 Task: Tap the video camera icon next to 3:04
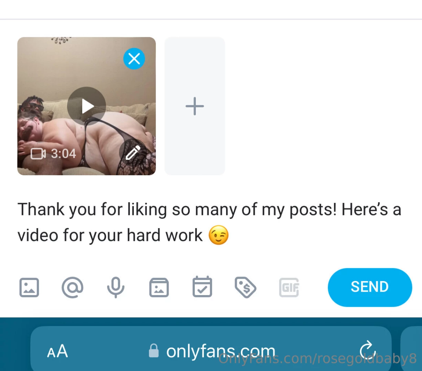[38, 154]
